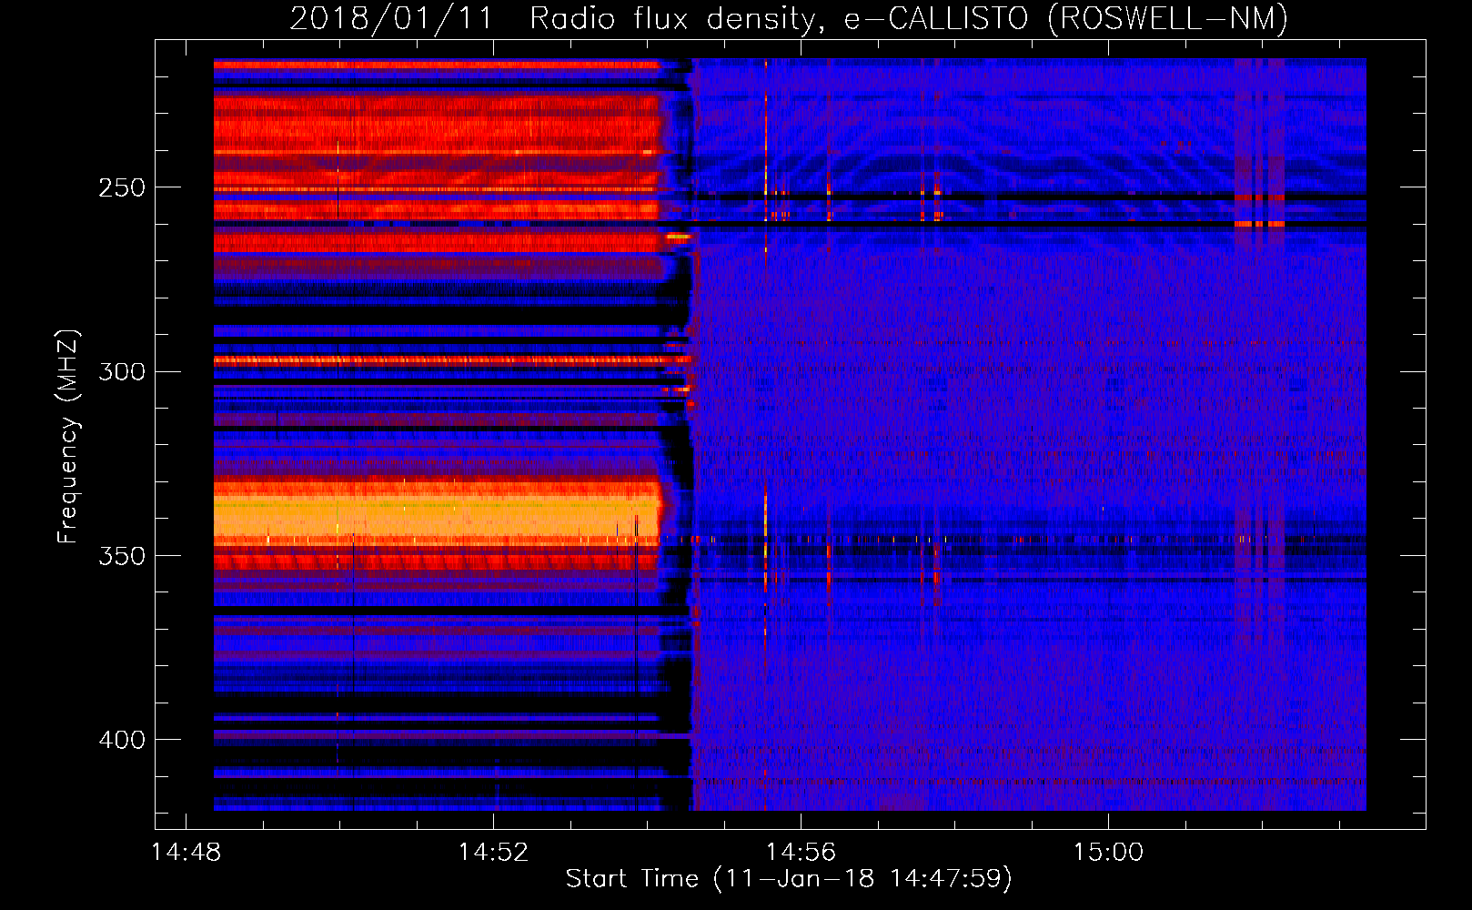Click the plot title text e-CALLISTO (ROSWELL-NM)
Image resolution: width=1472 pixels, height=910 pixels.
click(1065, 19)
